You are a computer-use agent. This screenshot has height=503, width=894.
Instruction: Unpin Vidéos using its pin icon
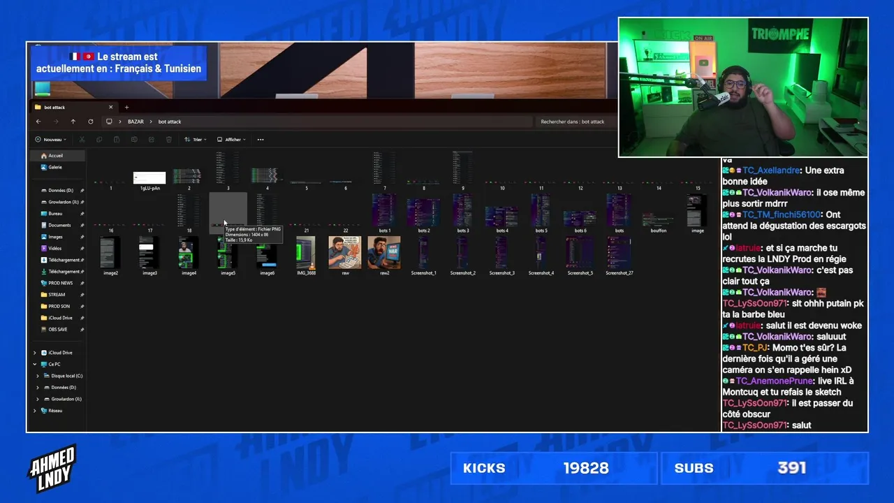coord(82,248)
